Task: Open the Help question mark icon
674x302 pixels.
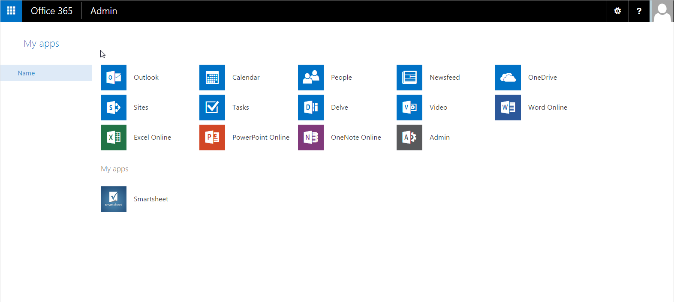Action: click(x=639, y=11)
